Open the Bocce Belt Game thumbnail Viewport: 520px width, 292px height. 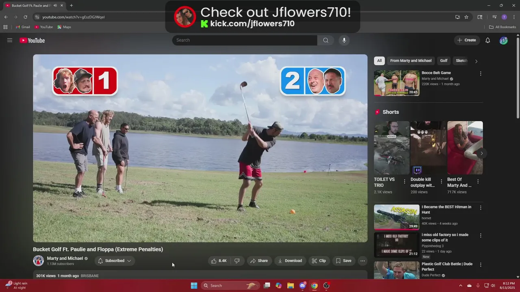click(396, 83)
